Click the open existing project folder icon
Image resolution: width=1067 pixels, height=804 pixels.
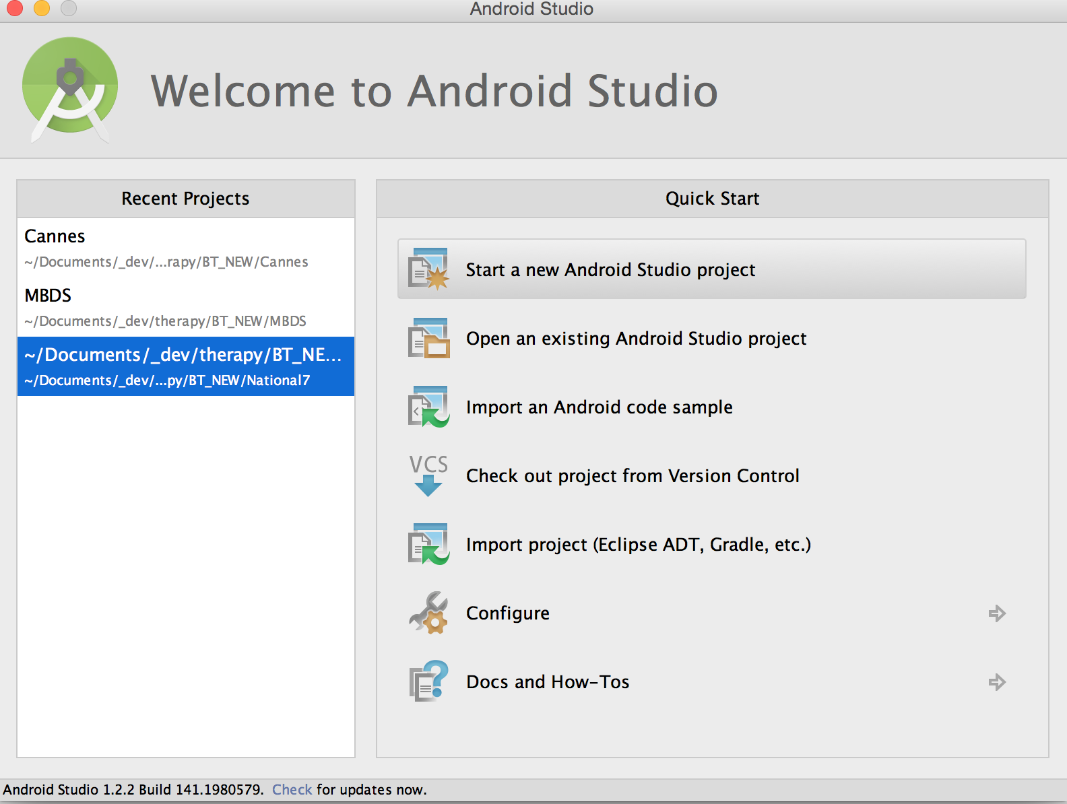pos(428,338)
